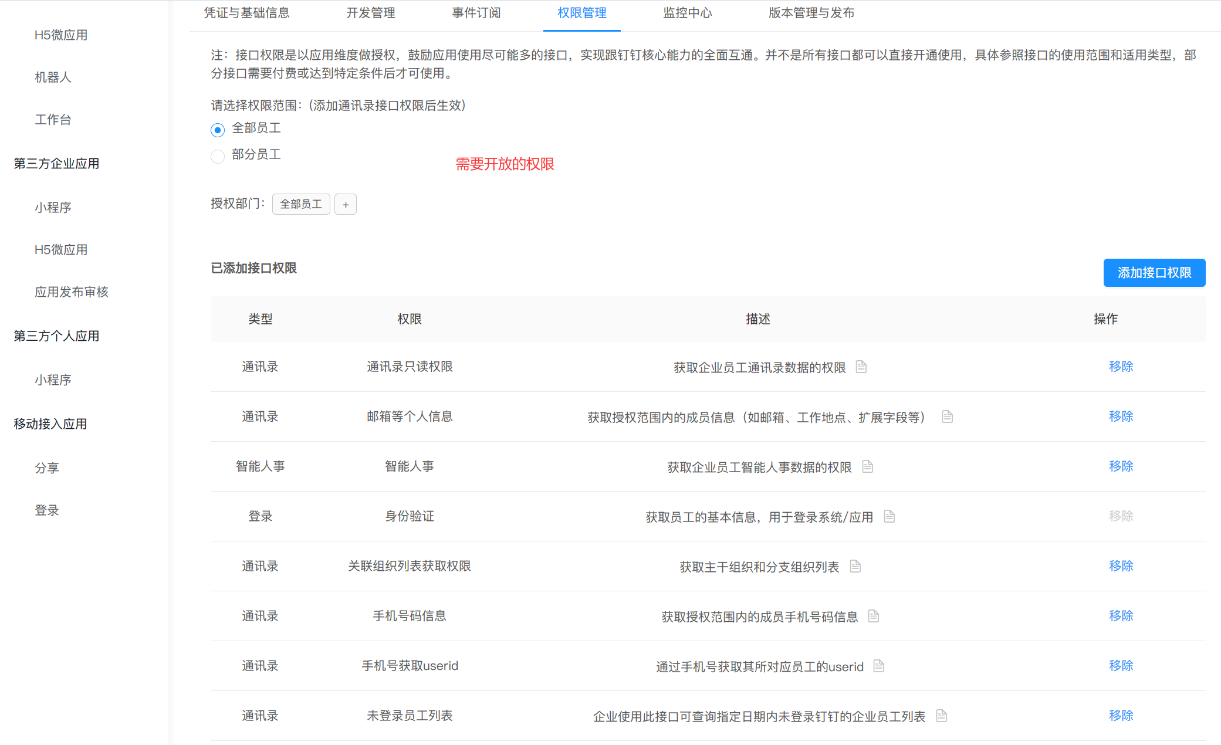Image resolution: width=1221 pixels, height=745 pixels.
Task: Go to 版本管理与发布 tab
Action: coord(811,13)
